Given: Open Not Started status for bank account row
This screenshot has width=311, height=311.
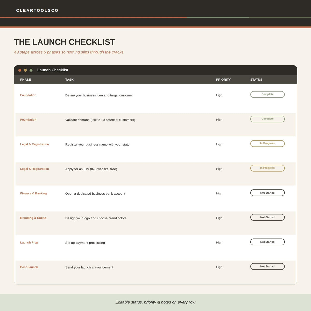Looking at the screenshot, I should [267, 193].
